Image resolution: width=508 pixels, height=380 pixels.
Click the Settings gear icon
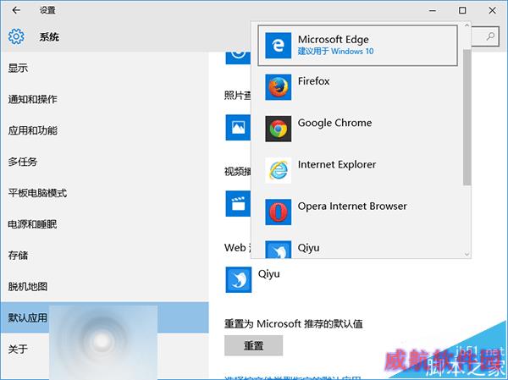[16, 36]
